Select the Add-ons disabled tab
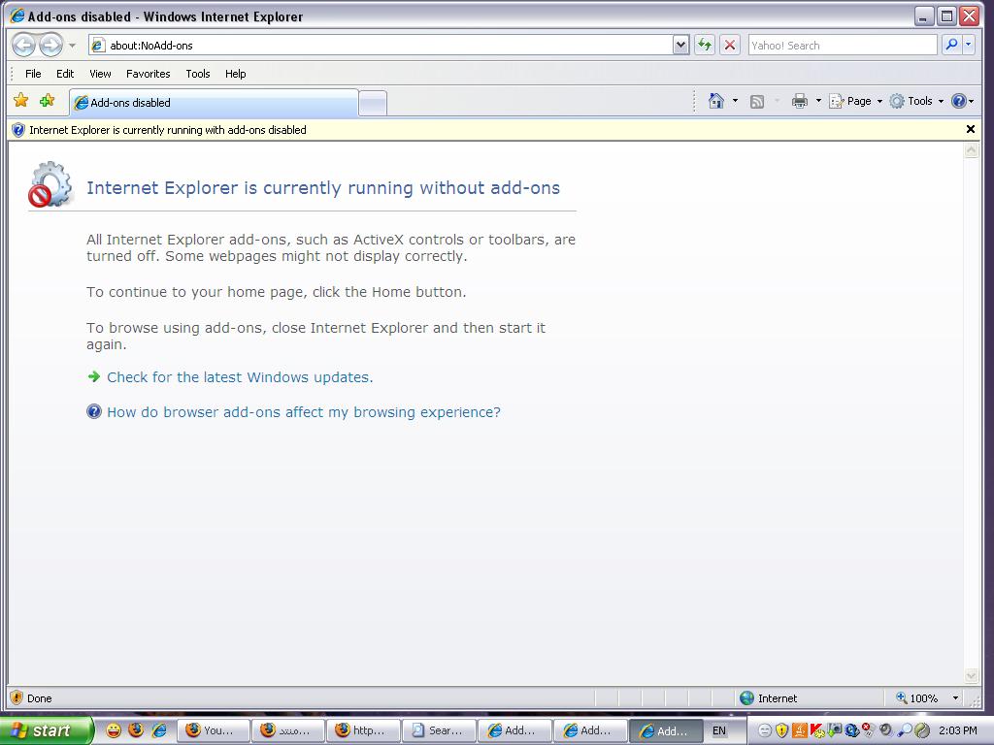994x745 pixels. pyautogui.click(x=214, y=103)
